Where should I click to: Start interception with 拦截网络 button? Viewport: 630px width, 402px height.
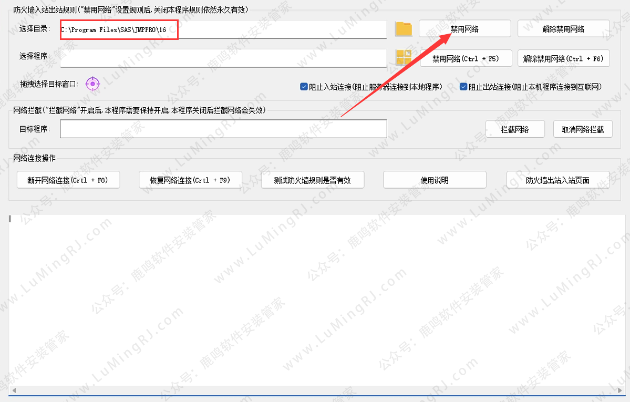pyautogui.click(x=515, y=129)
